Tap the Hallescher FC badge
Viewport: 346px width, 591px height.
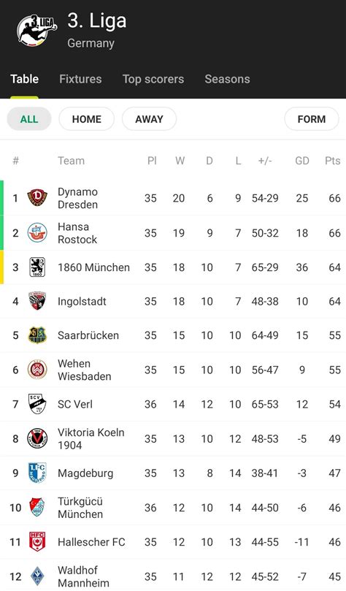(x=37, y=542)
